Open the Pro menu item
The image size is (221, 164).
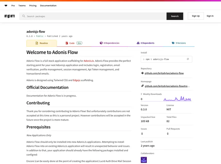coord(13,6)
